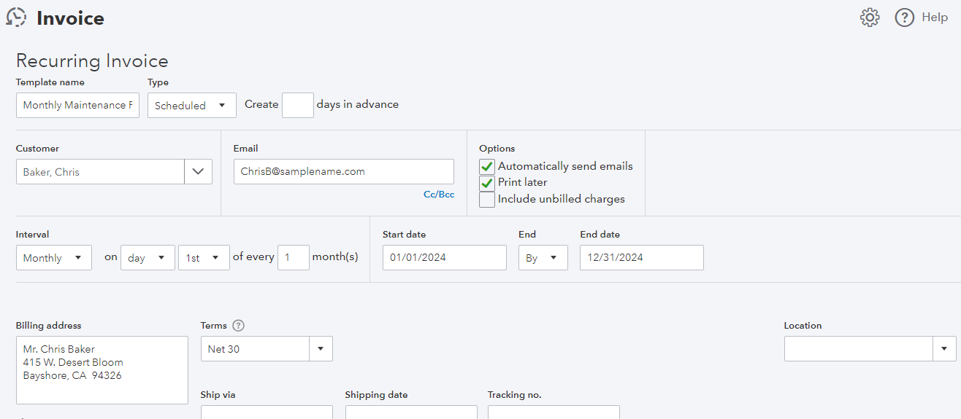Open the End dropdown showing By
The image size is (961, 419).
pos(543,258)
